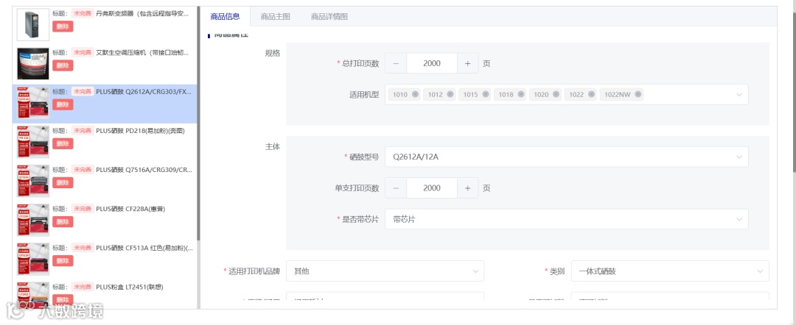Decrease 单支打印页数 with minus button

396,187
